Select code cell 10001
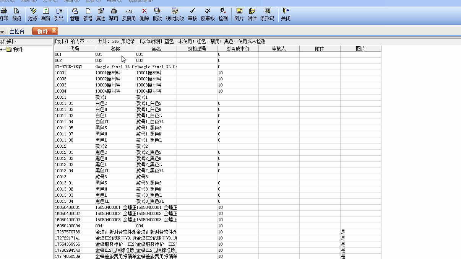Viewport: 461px width, 259px height. coord(75,73)
